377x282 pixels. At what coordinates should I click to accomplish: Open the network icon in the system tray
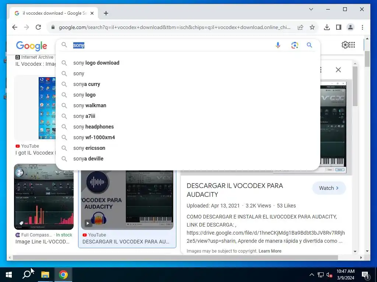coord(321,275)
